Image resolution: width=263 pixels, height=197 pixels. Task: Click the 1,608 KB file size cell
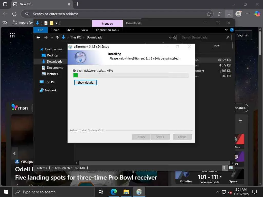click(225, 71)
